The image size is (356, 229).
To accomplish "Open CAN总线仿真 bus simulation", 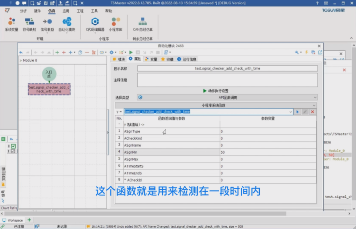I will pos(143,25).
